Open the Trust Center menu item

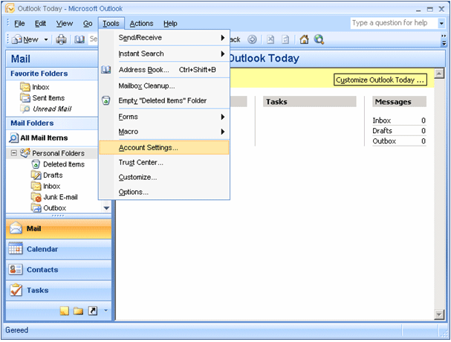click(164, 162)
